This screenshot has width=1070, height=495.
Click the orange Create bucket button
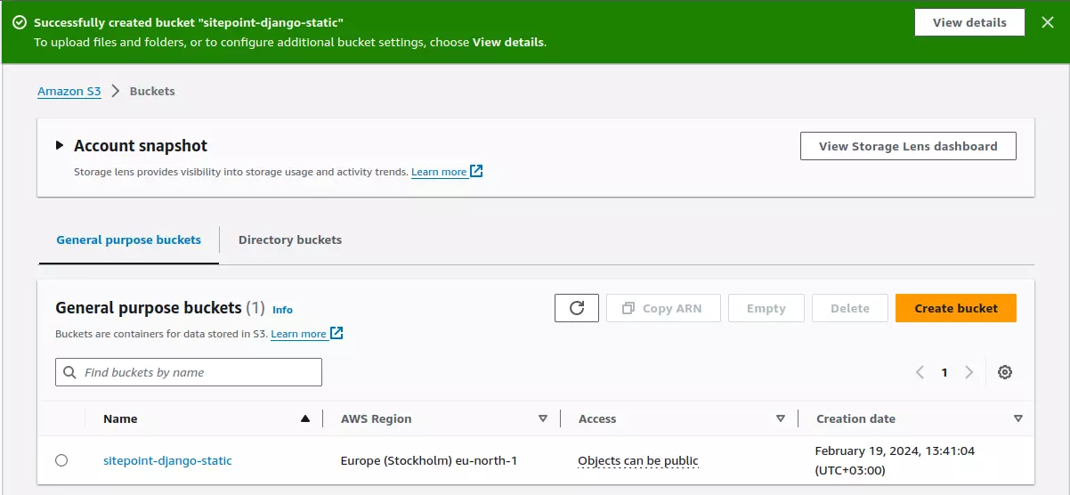[x=956, y=308]
